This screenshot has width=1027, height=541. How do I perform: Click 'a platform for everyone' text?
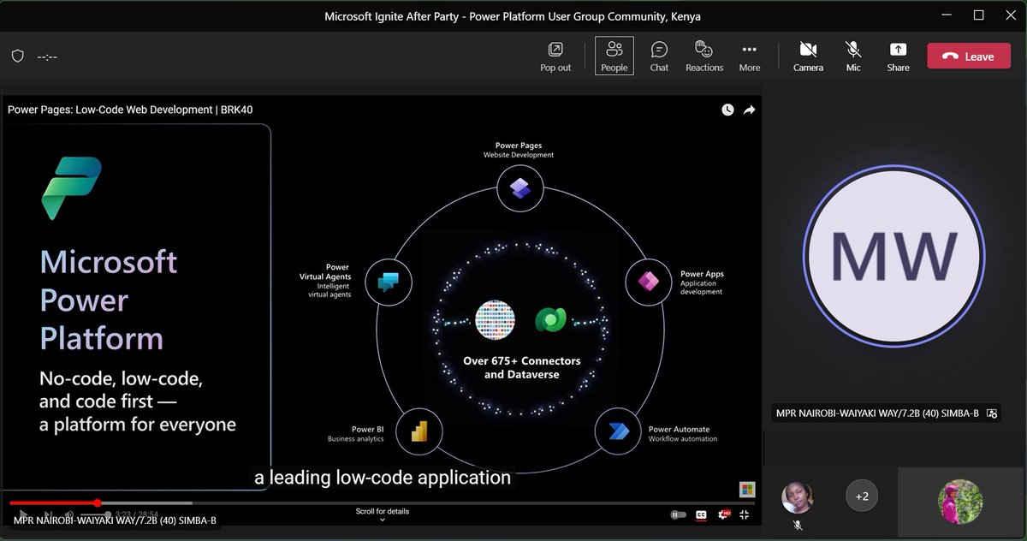pos(138,424)
